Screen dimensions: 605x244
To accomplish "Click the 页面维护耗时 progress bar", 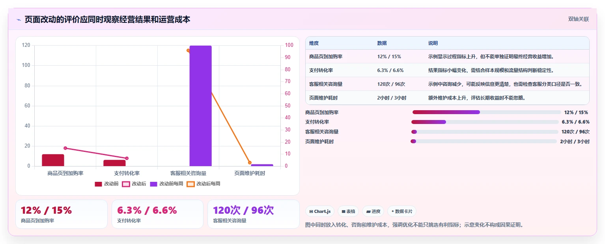I will pyautogui.click(x=484, y=141).
